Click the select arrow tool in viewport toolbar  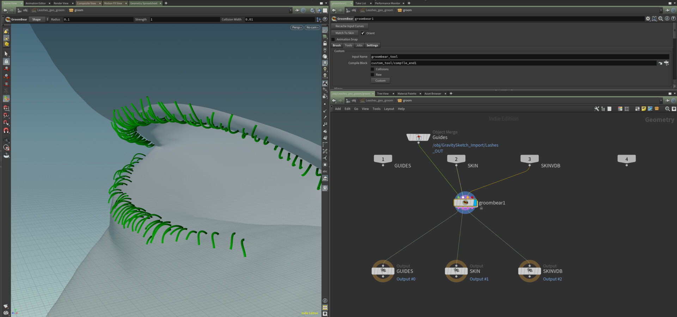tap(6, 54)
